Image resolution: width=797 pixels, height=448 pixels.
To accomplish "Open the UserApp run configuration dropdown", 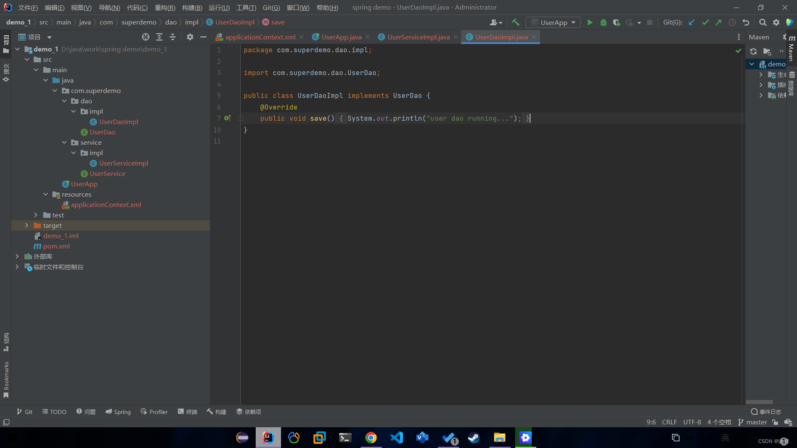I will tap(553, 22).
